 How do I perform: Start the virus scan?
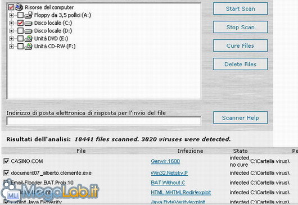pos(241,8)
